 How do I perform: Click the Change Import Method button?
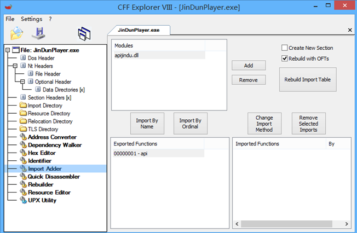(x=264, y=124)
